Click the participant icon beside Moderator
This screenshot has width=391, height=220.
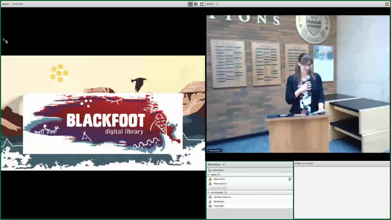click(210, 202)
